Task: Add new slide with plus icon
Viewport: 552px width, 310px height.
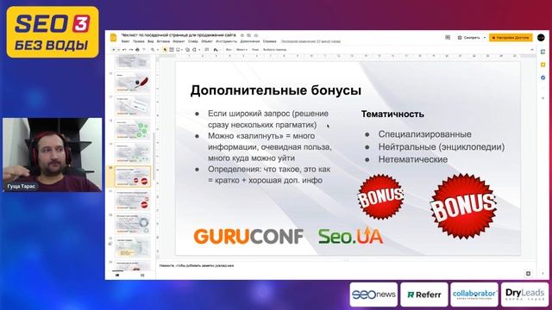Action: [113, 50]
